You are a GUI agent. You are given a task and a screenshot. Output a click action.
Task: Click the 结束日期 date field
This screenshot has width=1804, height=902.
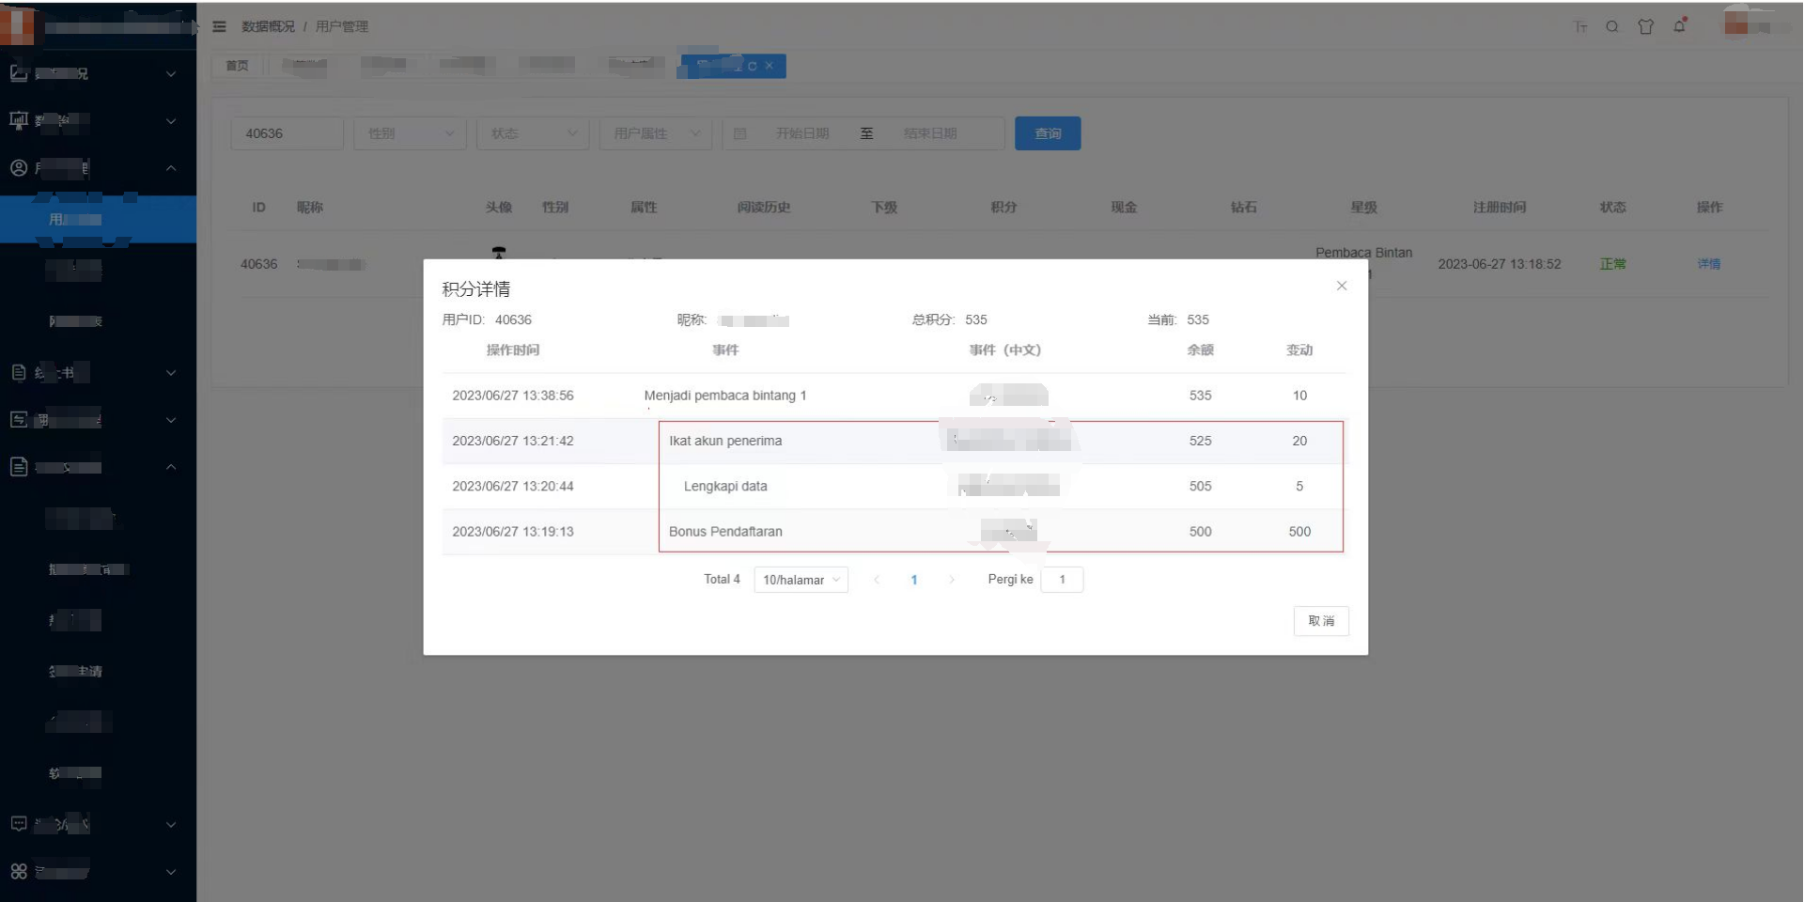(x=930, y=133)
